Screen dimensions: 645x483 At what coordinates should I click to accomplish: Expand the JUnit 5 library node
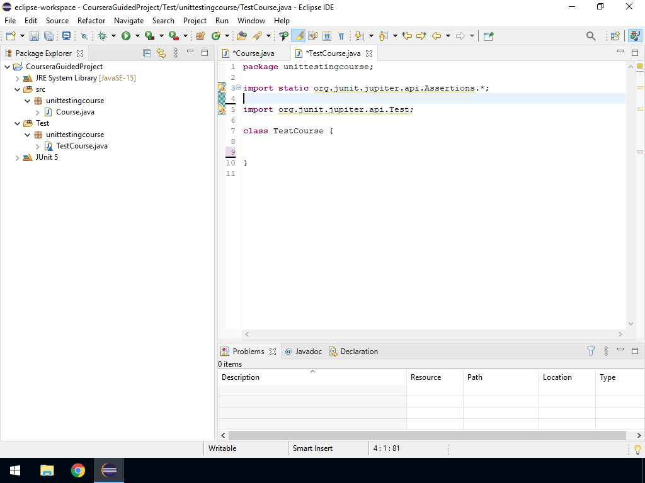click(x=17, y=158)
